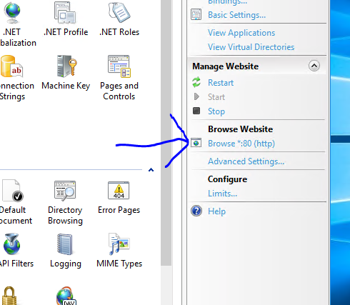Viewport: 350px width, 305px height.
Task: Open the padlock SSL feature icon
Action: (x=9, y=296)
